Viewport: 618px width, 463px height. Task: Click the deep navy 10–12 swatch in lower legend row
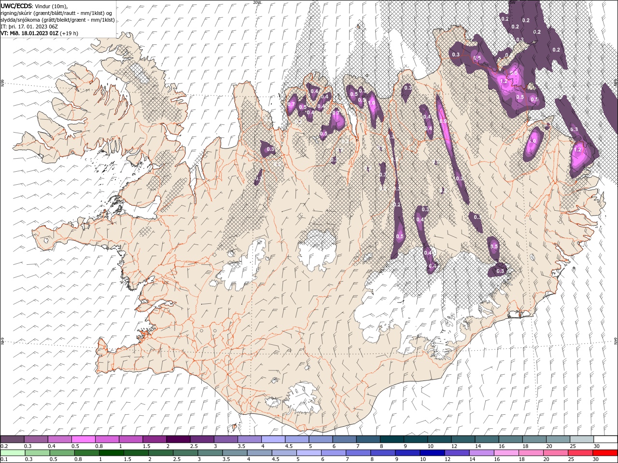tap(432, 453)
